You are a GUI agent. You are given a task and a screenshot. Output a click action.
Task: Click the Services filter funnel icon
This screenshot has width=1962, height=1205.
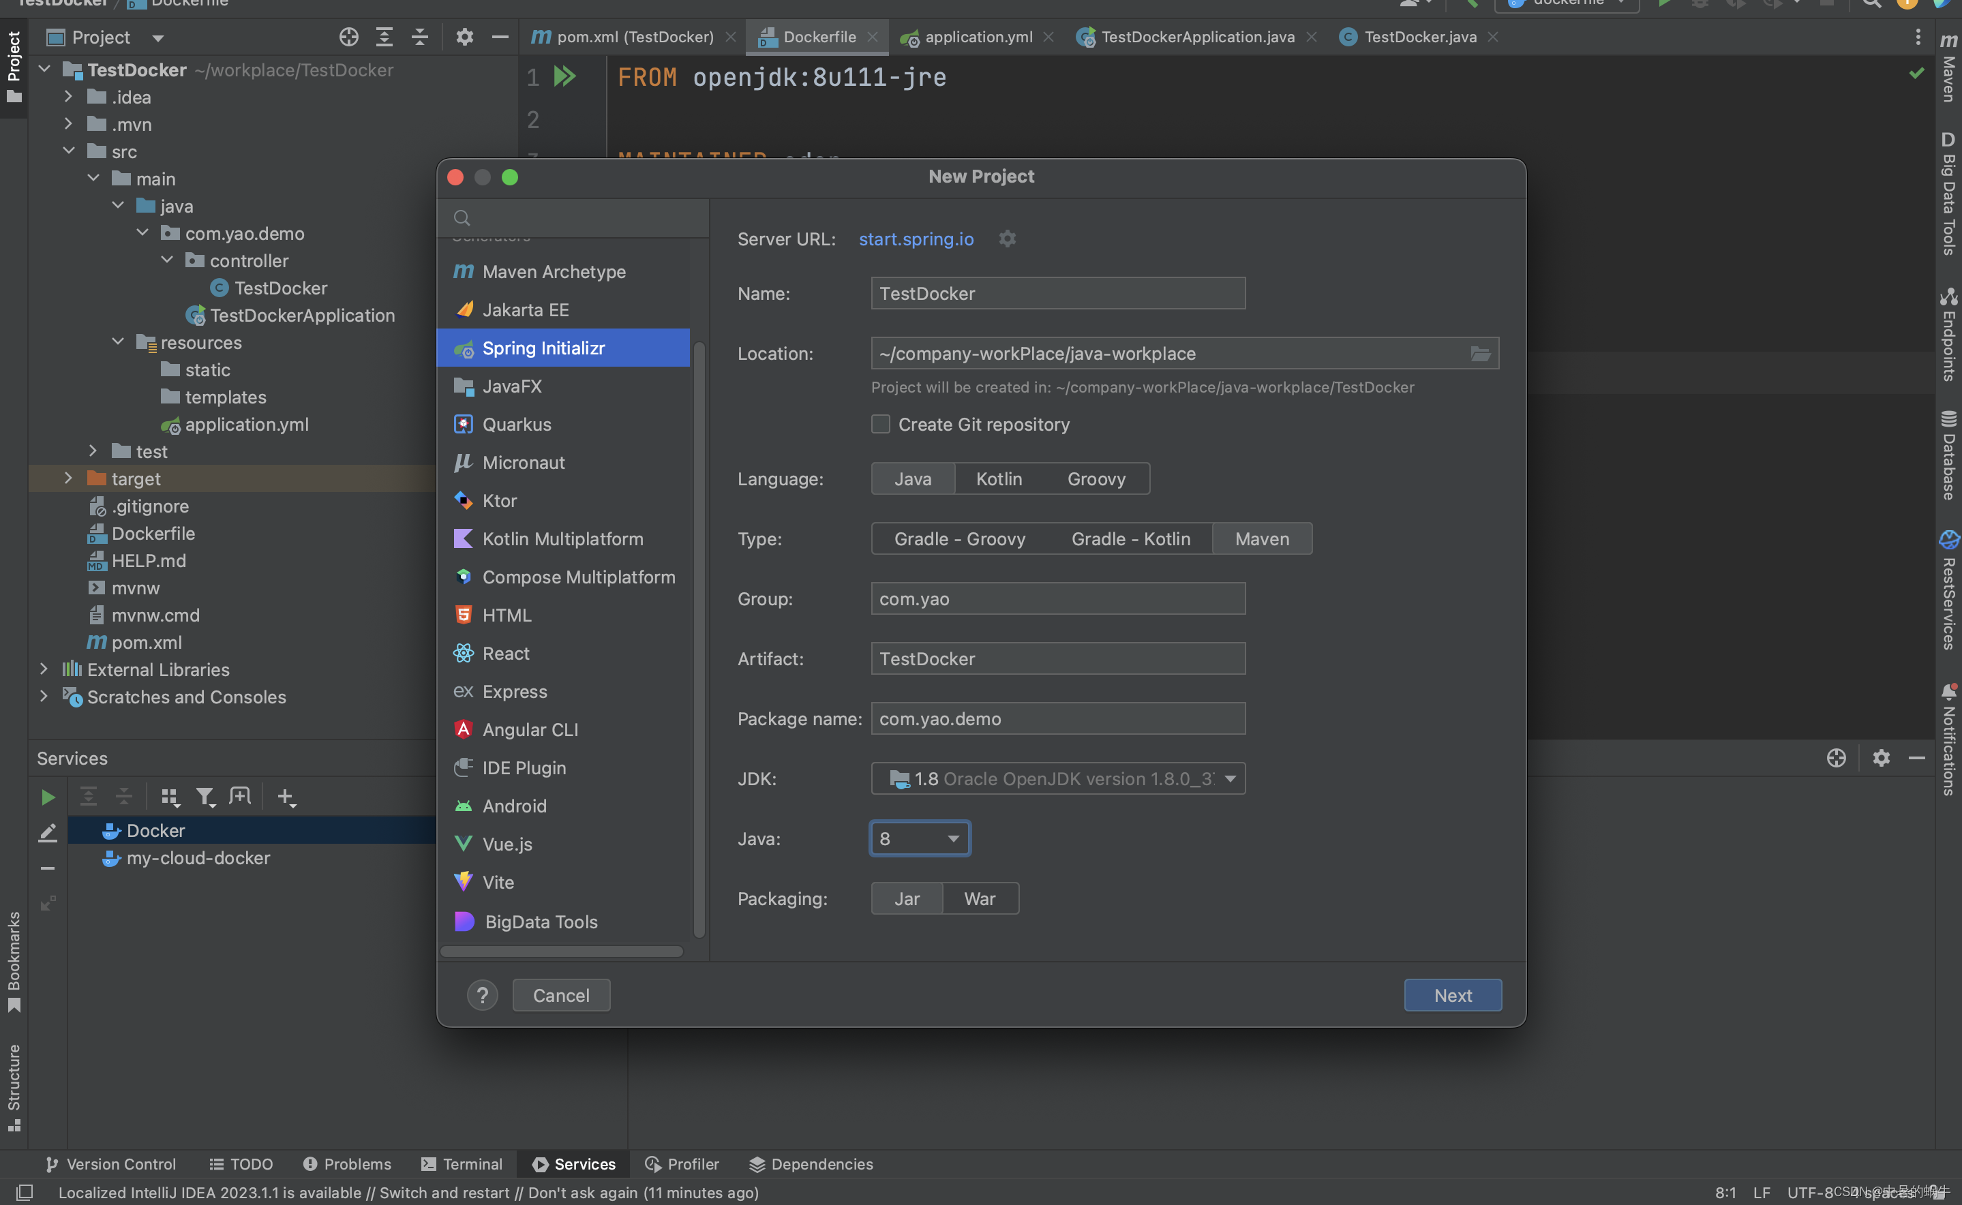pos(205,796)
